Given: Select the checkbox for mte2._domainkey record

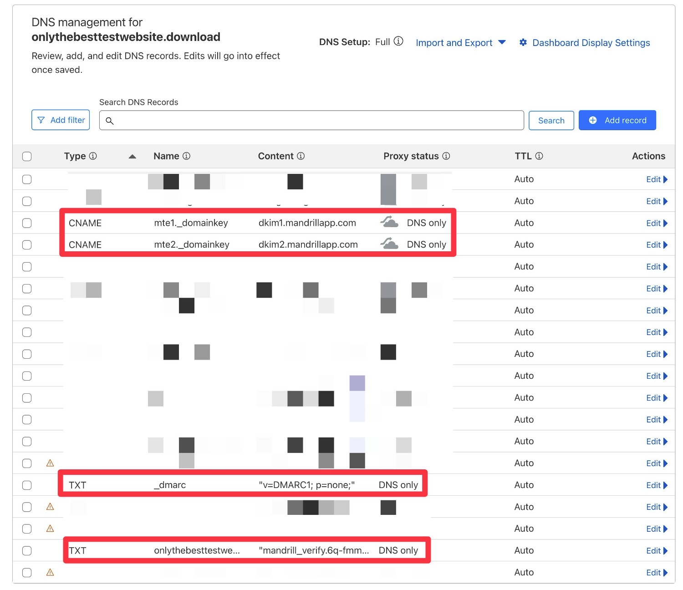Looking at the screenshot, I should pos(27,245).
